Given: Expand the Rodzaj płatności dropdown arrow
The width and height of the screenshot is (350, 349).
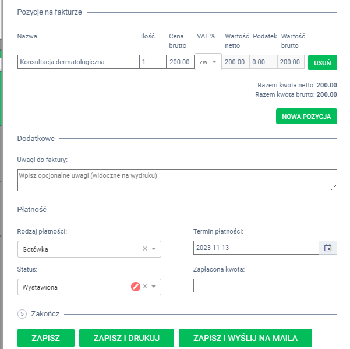Looking at the screenshot, I should pyautogui.click(x=154, y=249).
